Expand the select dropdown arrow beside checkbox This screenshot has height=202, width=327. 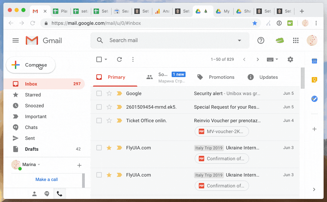point(106,59)
